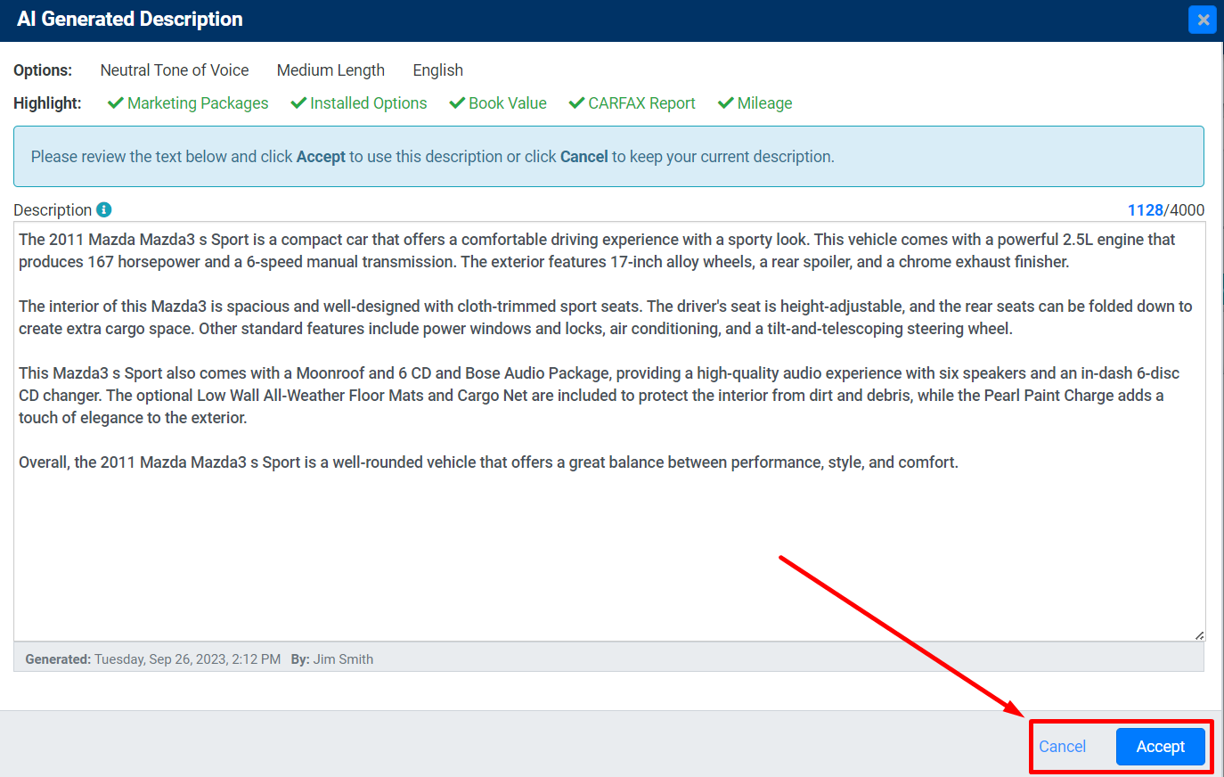The height and width of the screenshot is (777, 1224).
Task: Click the green checkmark beside Book Value
Action: 456,103
